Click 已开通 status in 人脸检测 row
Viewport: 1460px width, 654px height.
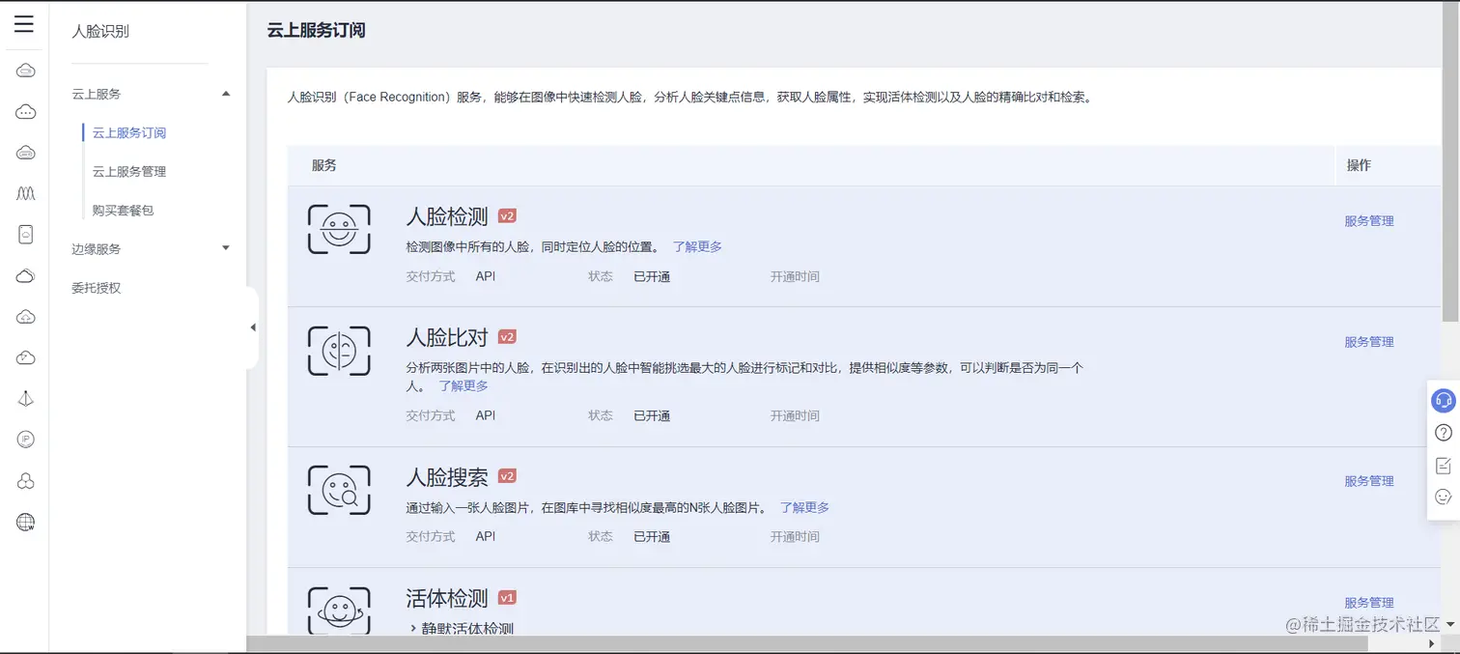click(x=652, y=276)
